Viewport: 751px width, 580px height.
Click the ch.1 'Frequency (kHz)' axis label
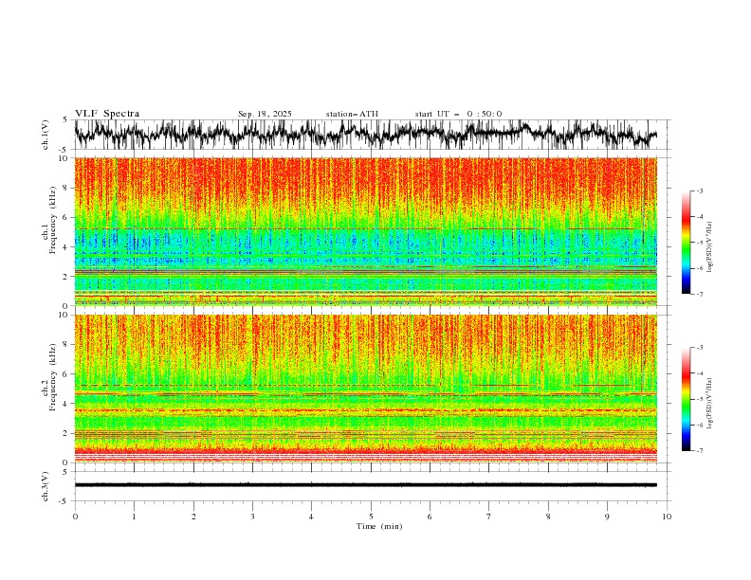[53, 221]
